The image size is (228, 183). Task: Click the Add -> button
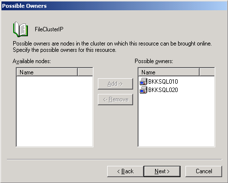[115, 84]
